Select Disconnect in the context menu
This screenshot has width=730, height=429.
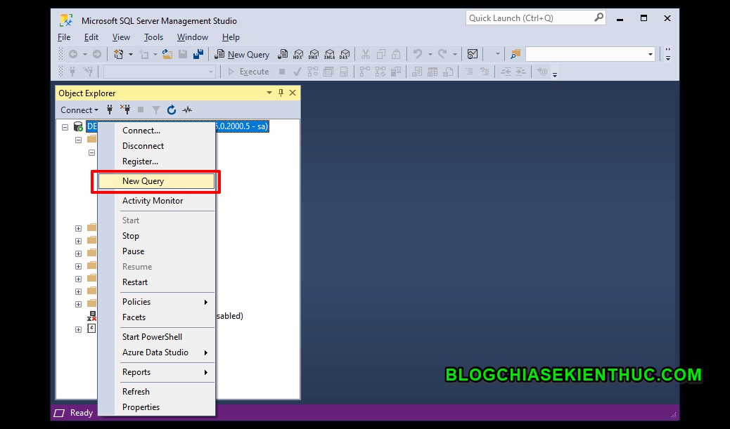156,146
